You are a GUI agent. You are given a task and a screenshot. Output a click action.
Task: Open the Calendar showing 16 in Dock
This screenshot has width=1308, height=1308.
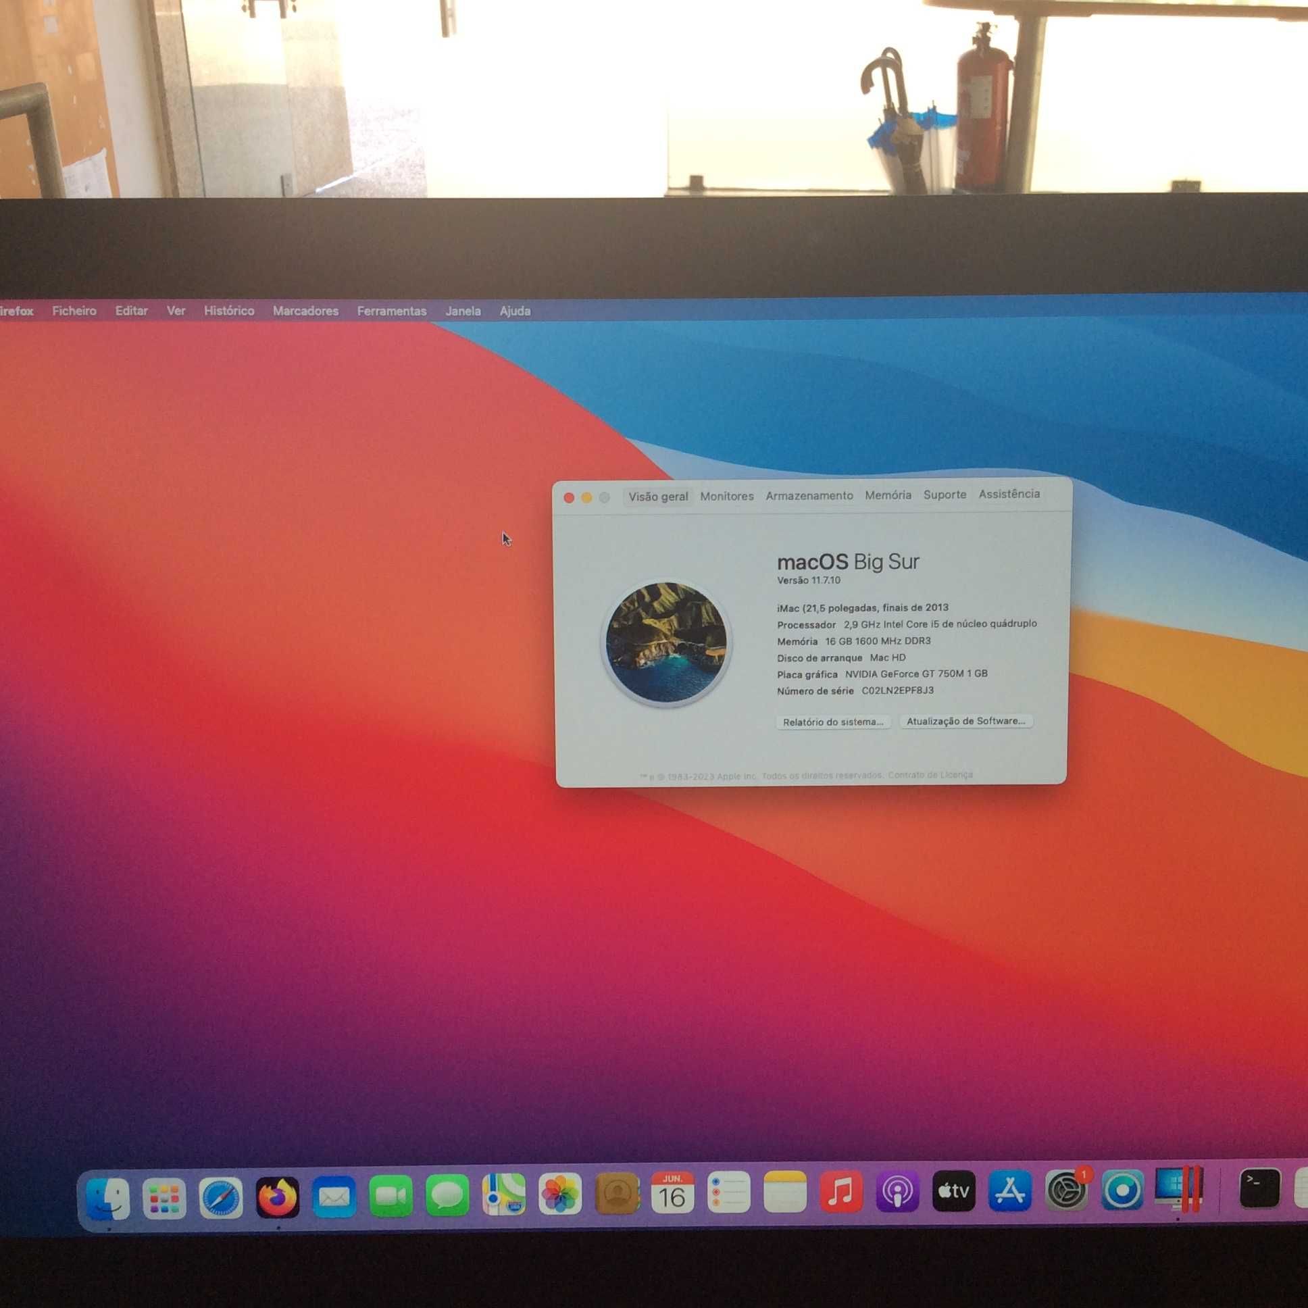672,1193
